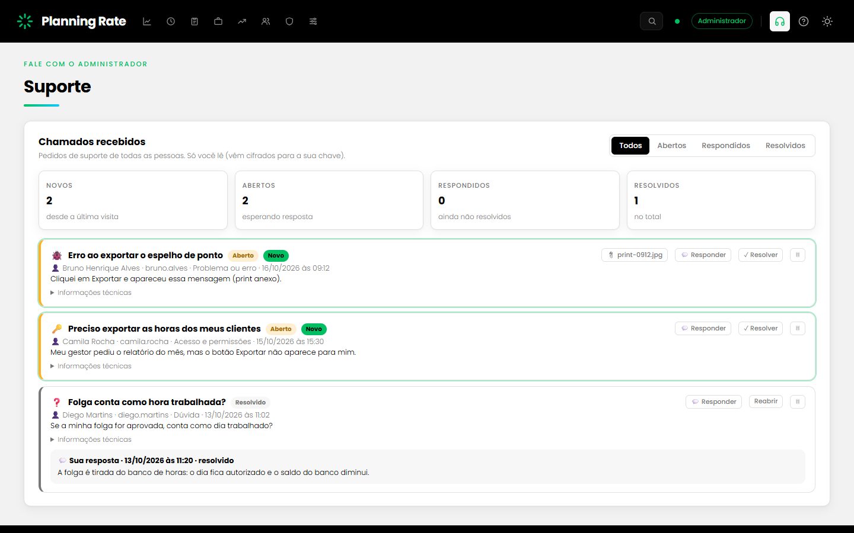Click the Respondidos summary card

[525, 200]
